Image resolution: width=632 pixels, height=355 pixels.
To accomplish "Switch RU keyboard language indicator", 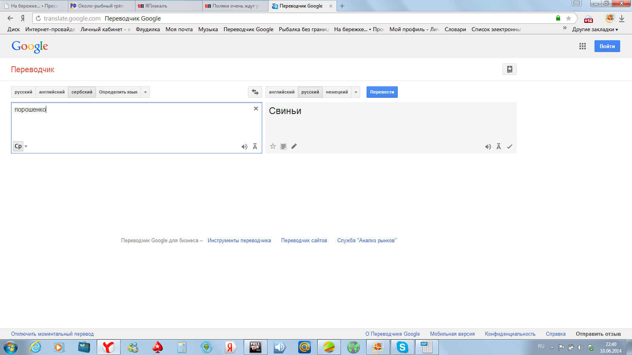I will tap(541, 346).
